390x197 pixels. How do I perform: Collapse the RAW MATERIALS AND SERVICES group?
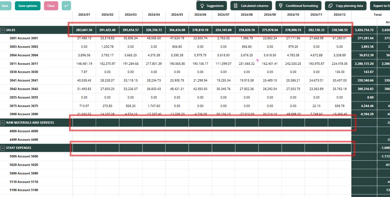tap(3, 122)
